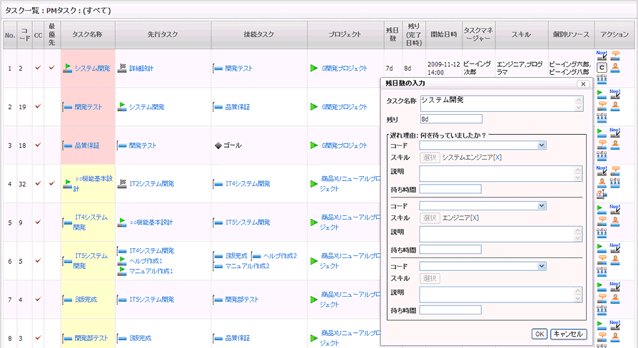Click 選択 button in last skill row
Viewport: 638px width, 348px height.
[x=430, y=279]
